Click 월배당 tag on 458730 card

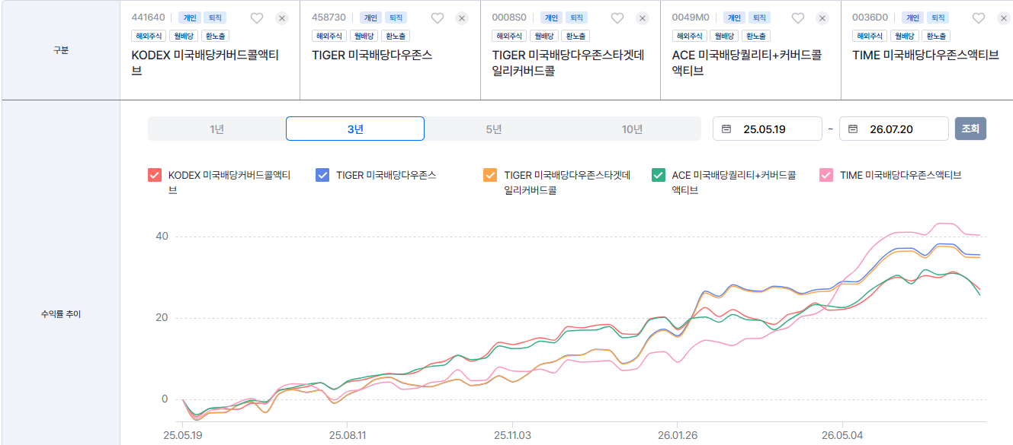[x=364, y=35]
